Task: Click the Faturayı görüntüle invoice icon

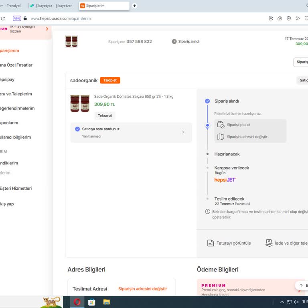Action: [211, 243]
